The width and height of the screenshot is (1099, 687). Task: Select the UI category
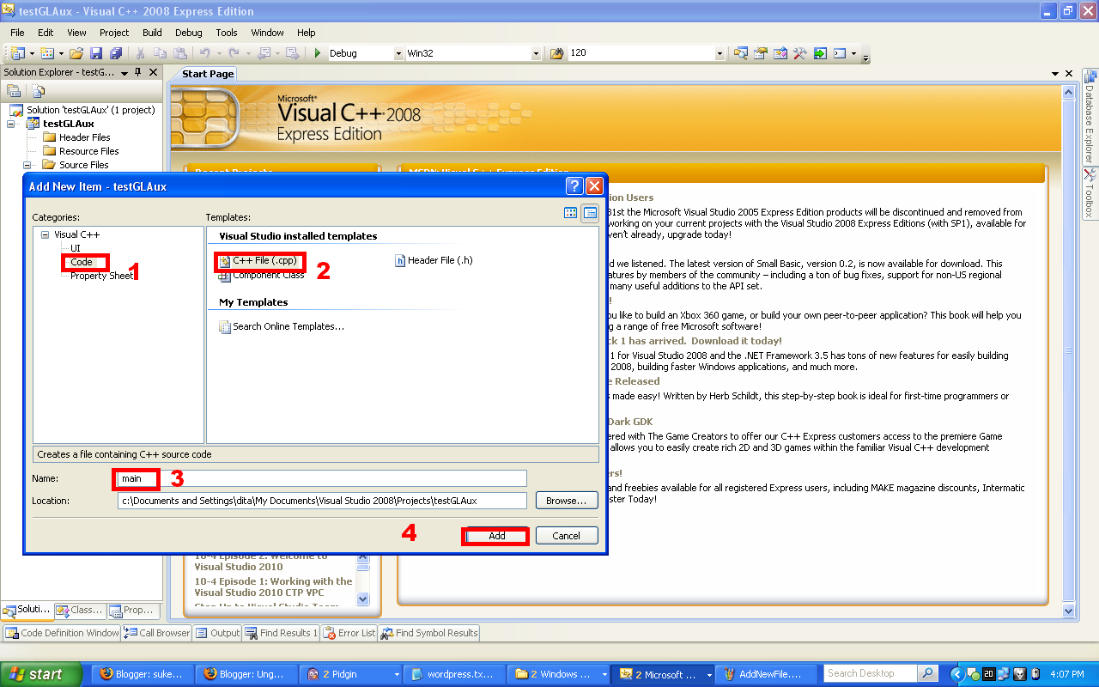click(x=76, y=248)
